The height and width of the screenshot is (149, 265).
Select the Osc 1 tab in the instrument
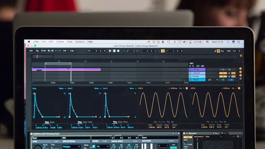[x=216, y=133]
